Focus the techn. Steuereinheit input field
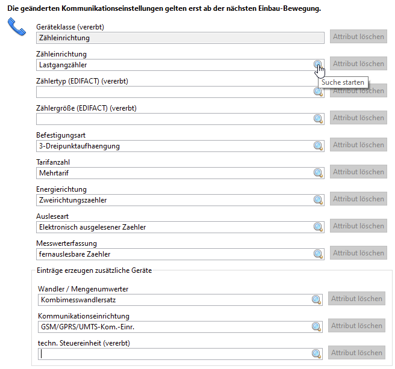395x369 pixels. click(x=173, y=353)
